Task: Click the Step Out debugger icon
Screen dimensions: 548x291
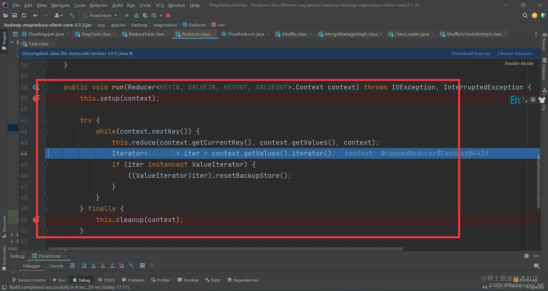Action: [x=112, y=266]
